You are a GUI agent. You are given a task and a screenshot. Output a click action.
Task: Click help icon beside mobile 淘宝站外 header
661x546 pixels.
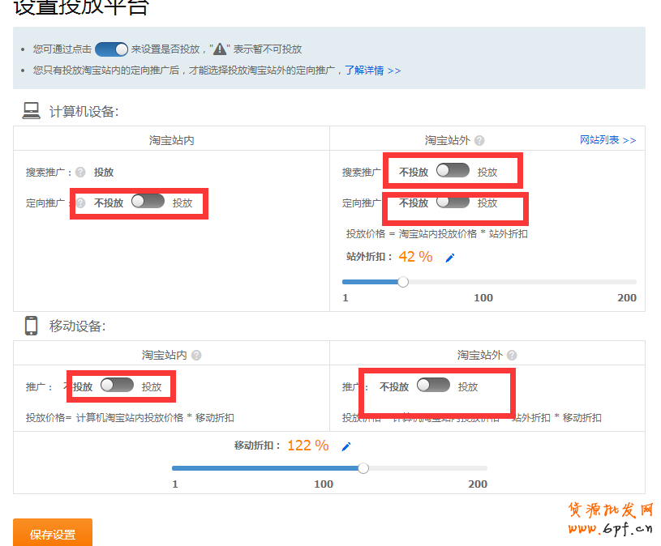click(x=512, y=355)
